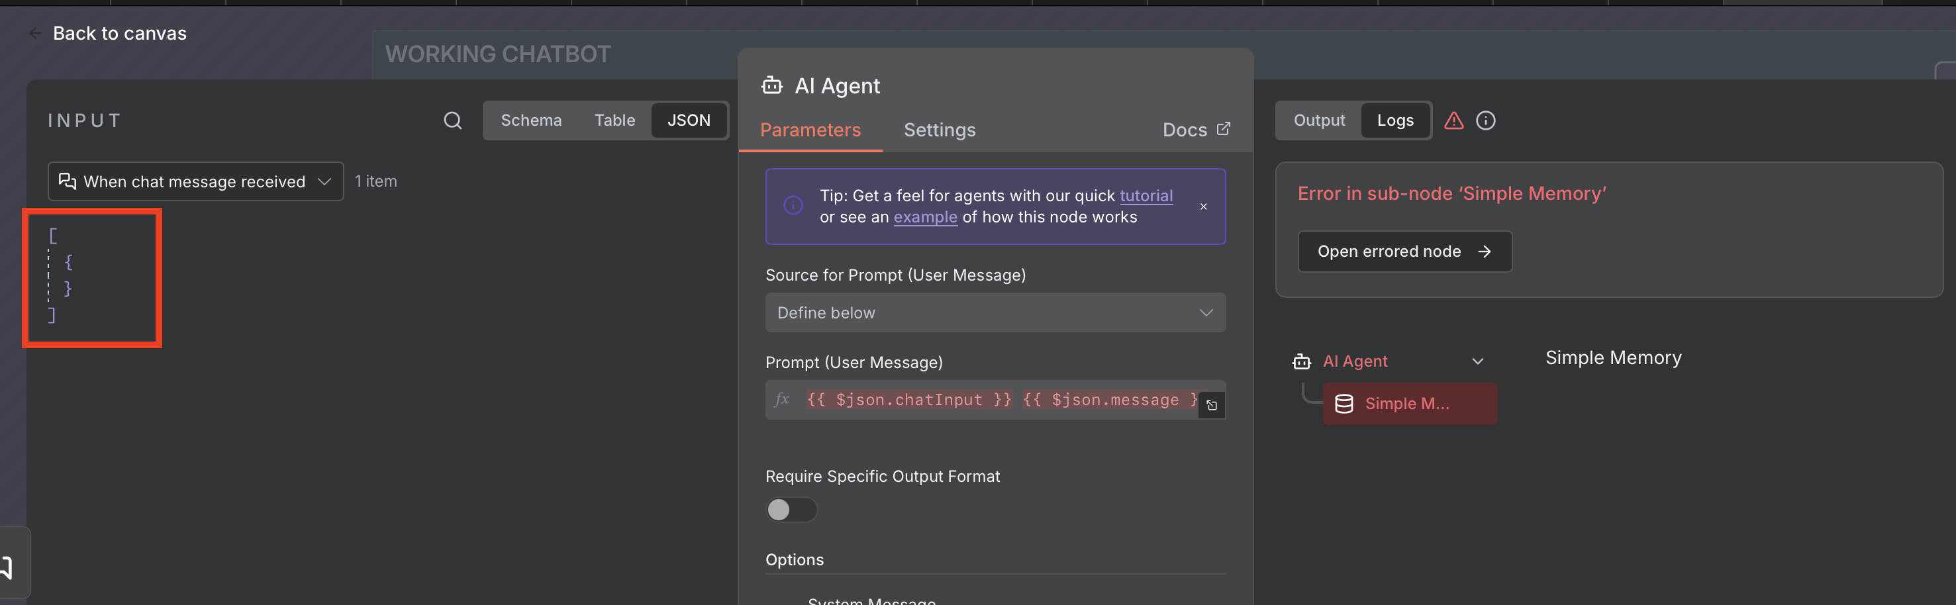This screenshot has height=605, width=1956.
Task: Open the tutorial link in the tip
Action: (1146, 196)
